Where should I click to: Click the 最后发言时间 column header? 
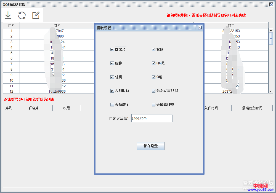point(252,108)
